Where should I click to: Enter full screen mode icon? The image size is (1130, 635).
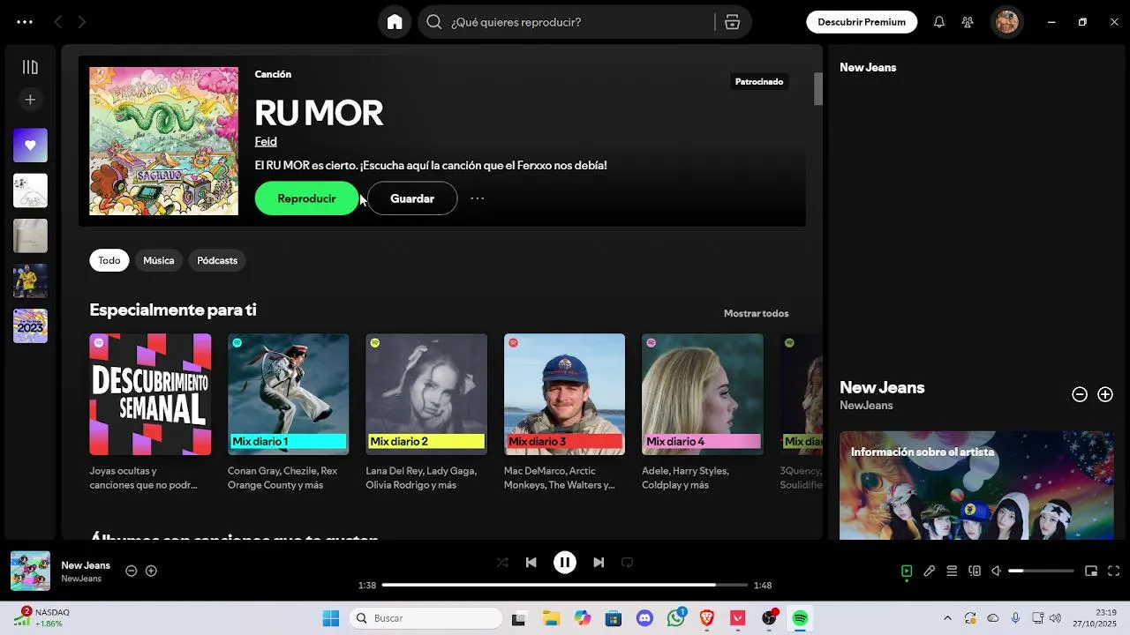1114,571
